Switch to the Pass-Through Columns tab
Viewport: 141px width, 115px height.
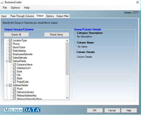[x=22, y=16]
